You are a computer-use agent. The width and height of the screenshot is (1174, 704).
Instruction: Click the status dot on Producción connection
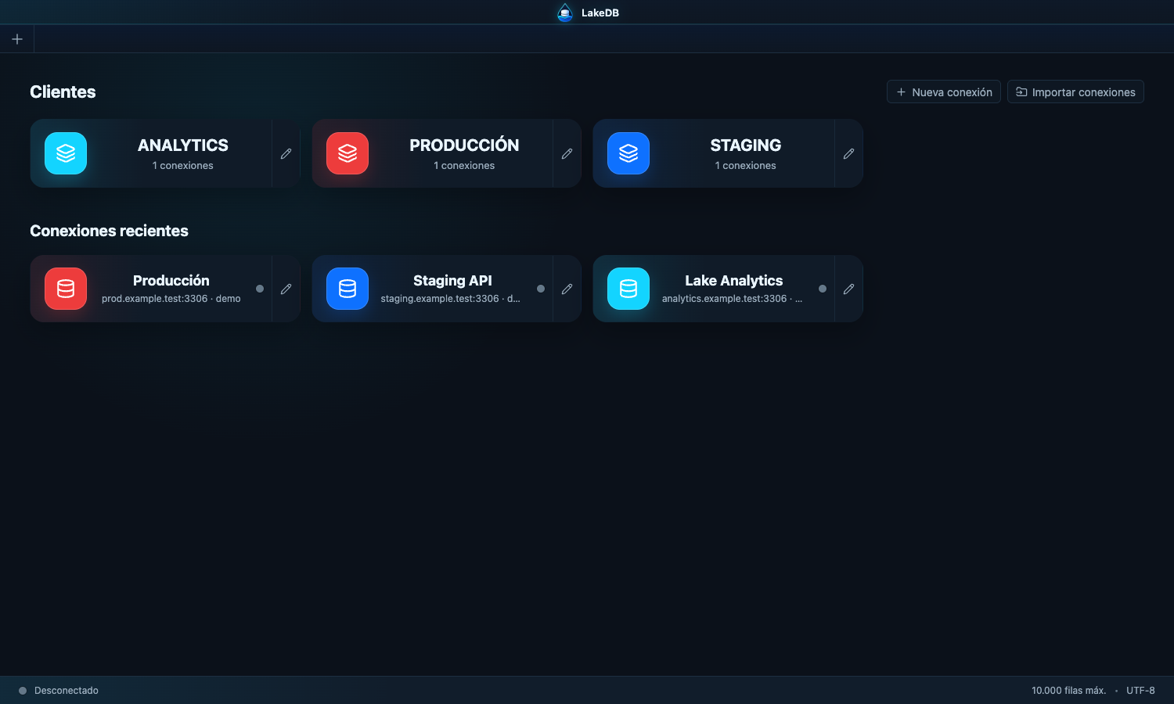point(260,289)
